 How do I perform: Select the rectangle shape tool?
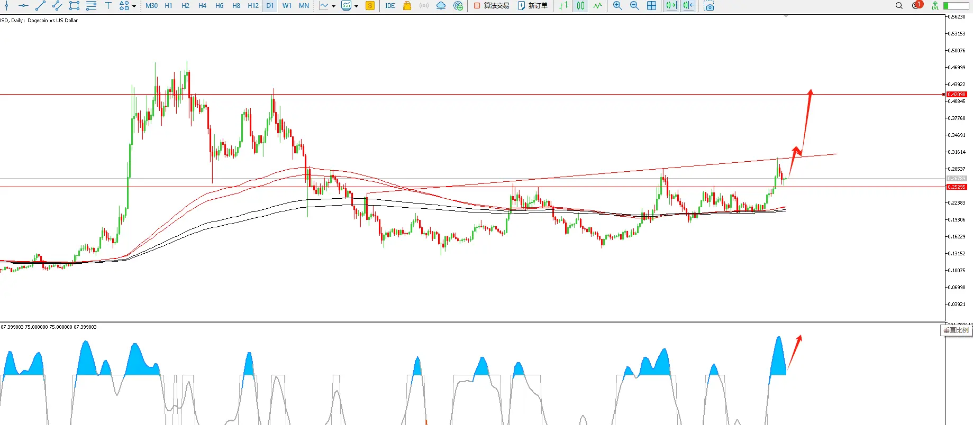click(x=74, y=6)
